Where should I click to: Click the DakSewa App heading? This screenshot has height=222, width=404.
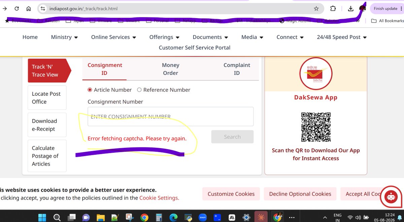pyautogui.click(x=316, y=97)
